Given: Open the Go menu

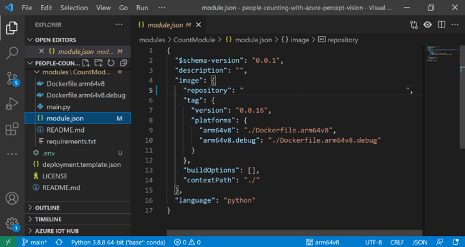Looking at the screenshot, I should coord(124,8).
